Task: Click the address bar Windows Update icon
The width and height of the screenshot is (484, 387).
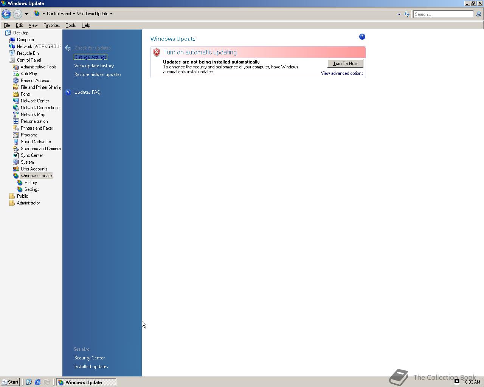Action: 37,14
